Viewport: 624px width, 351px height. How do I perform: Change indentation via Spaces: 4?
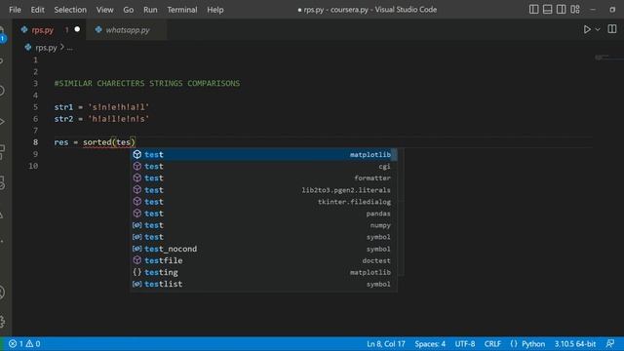[x=430, y=344]
